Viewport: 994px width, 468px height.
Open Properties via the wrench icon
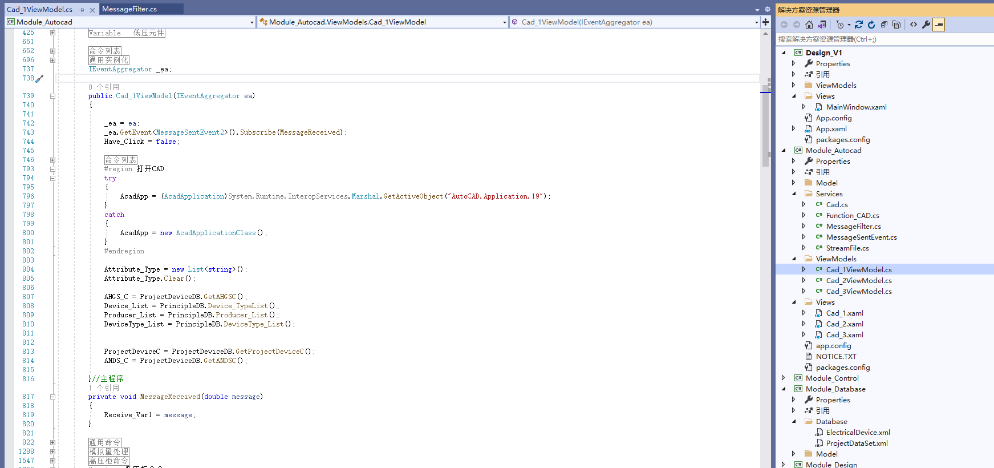pyautogui.click(x=926, y=25)
